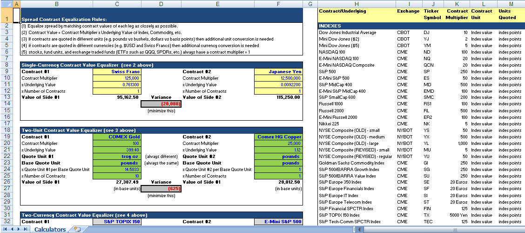This screenshot has width=525, height=233.
Task: Select the 0.761300 underlying value cell
Action: [117, 84]
